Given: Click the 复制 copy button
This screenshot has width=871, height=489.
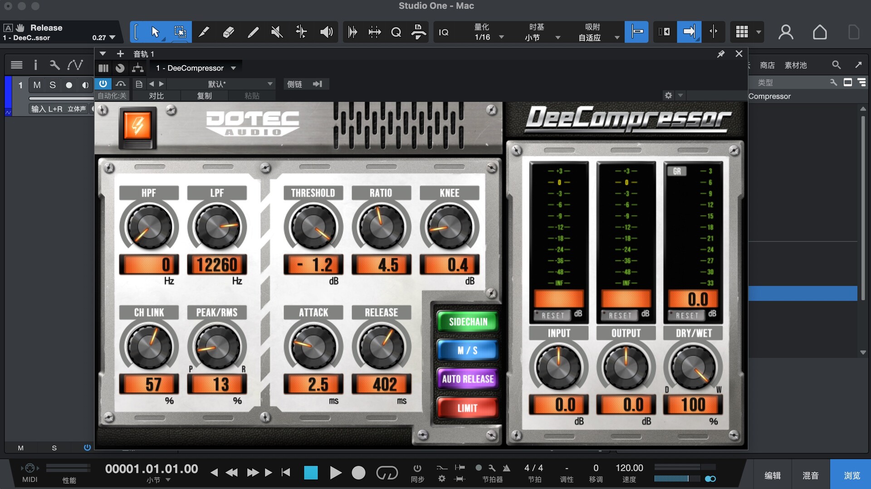Looking at the screenshot, I should (x=204, y=96).
